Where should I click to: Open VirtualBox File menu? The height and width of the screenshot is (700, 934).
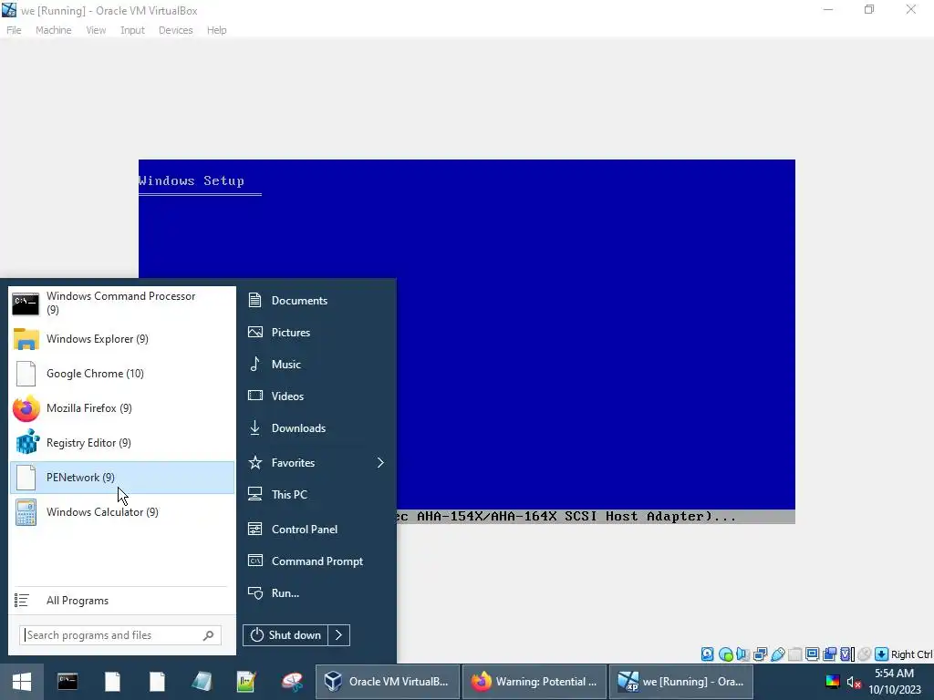(x=14, y=30)
